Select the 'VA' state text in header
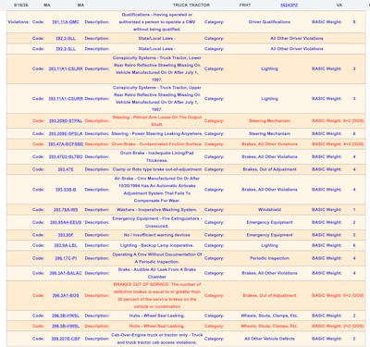 339,6
